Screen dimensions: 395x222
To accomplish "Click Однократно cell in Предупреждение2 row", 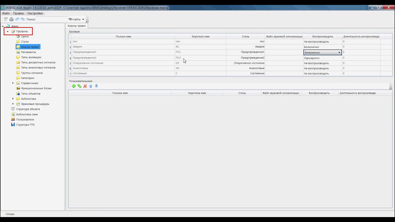I will pyautogui.click(x=322, y=58).
